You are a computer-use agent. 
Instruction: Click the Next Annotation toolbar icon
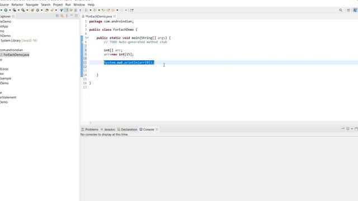point(86,10)
